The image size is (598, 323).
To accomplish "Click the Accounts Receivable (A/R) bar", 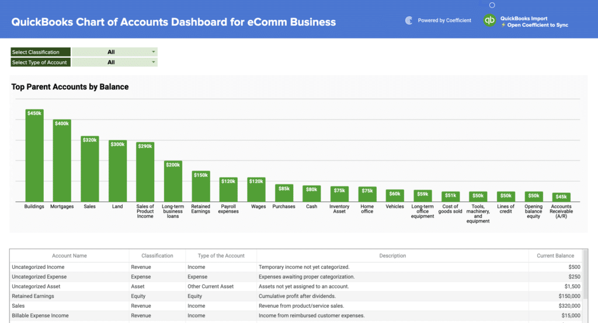I will [x=561, y=197].
